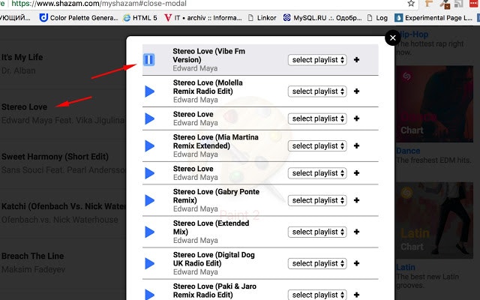Click Stereo Love (Gabry Ponte Remix) title

216,196
